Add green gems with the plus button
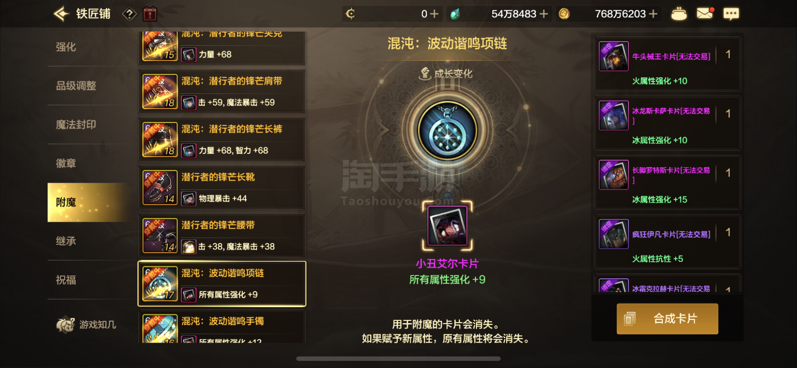Screen dimensions: 797x368 click(x=543, y=14)
